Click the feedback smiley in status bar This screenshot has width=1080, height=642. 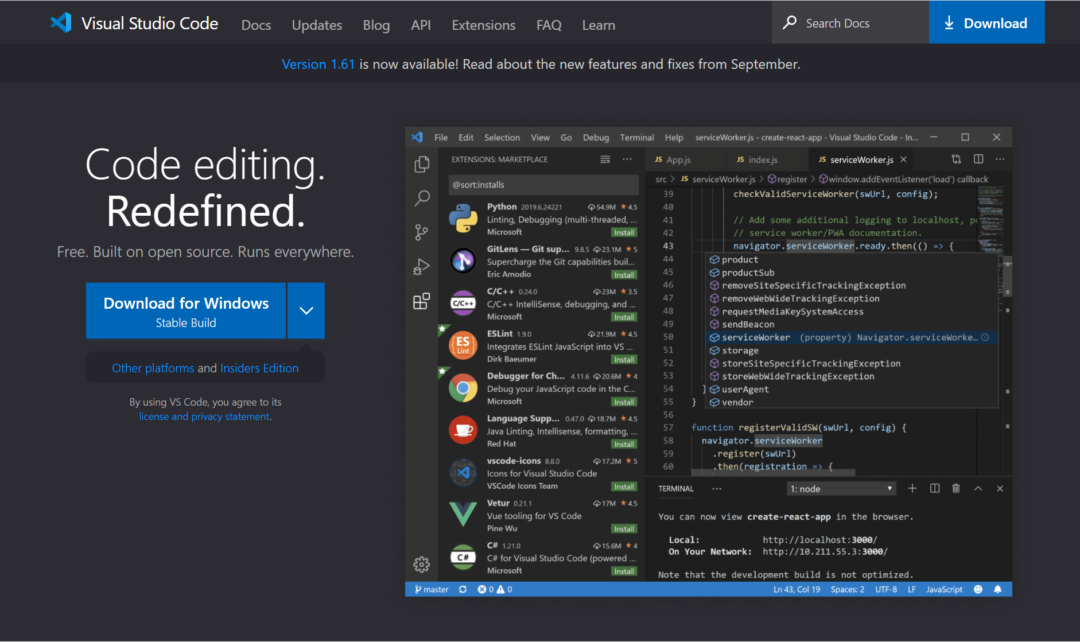pos(978,589)
